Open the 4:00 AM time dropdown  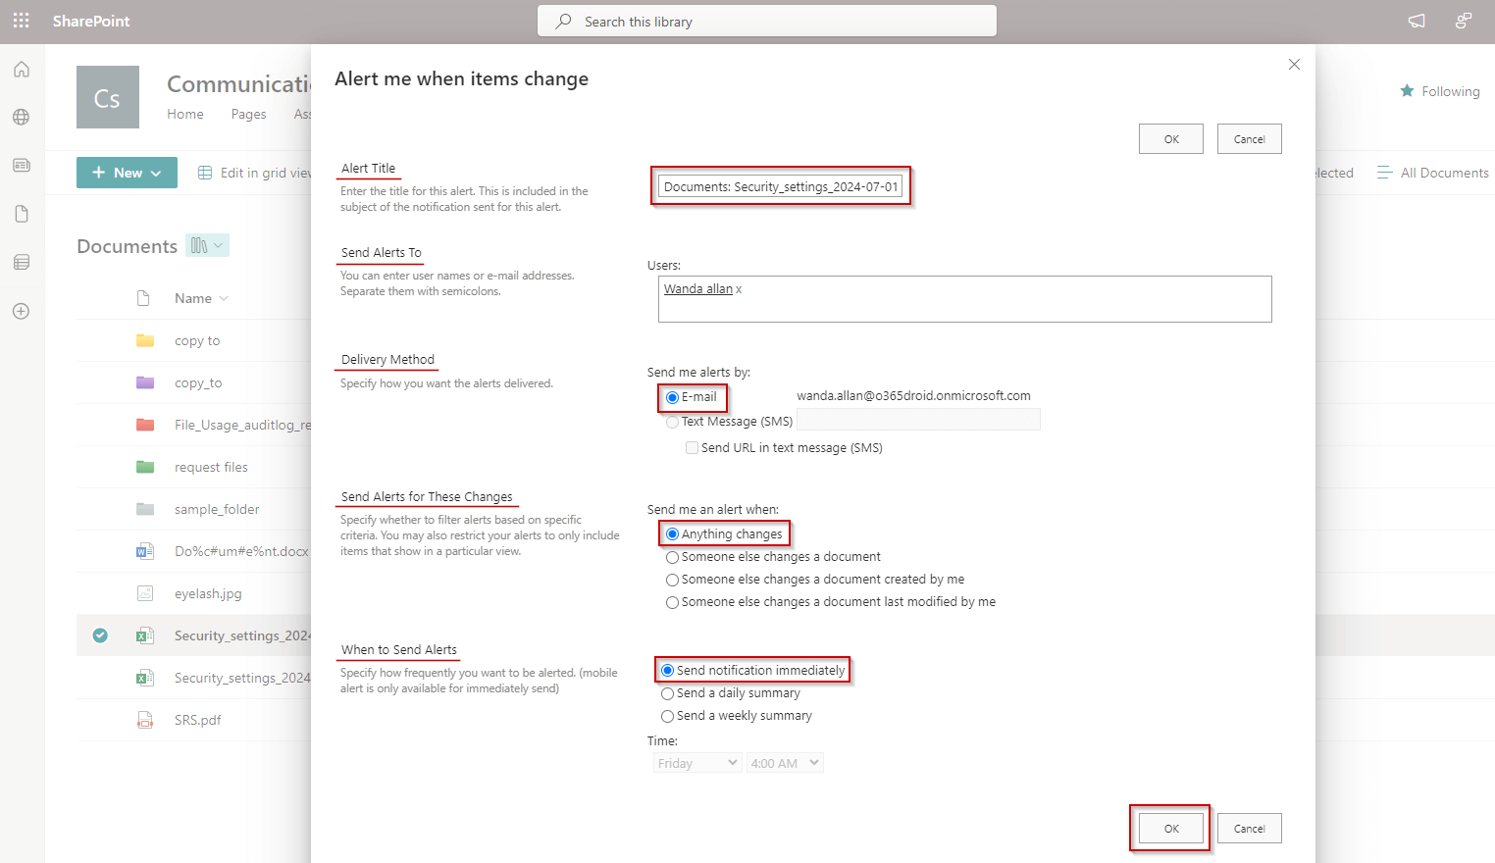coord(784,762)
